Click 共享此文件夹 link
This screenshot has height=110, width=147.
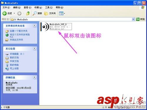(x=16, y=40)
